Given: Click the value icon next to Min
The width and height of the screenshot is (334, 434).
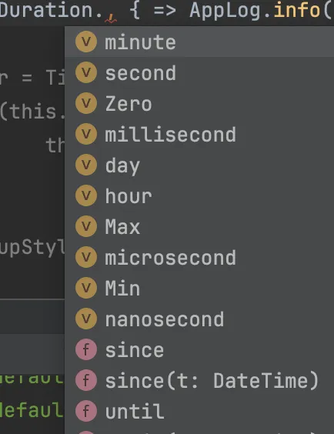Looking at the screenshot, I should point(86,288).
